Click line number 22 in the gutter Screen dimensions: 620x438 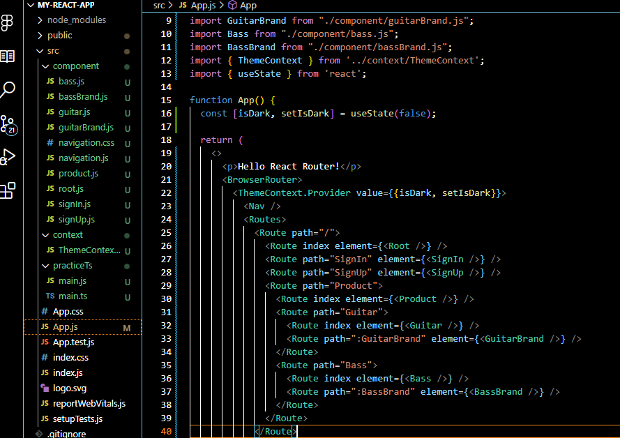[x=166, y=193]
